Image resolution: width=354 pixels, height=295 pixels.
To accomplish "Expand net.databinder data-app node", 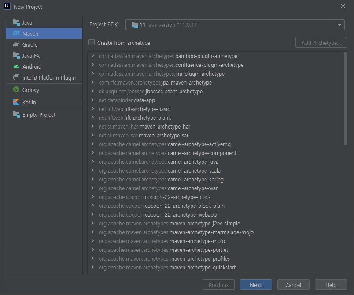I will coord(92,100).
